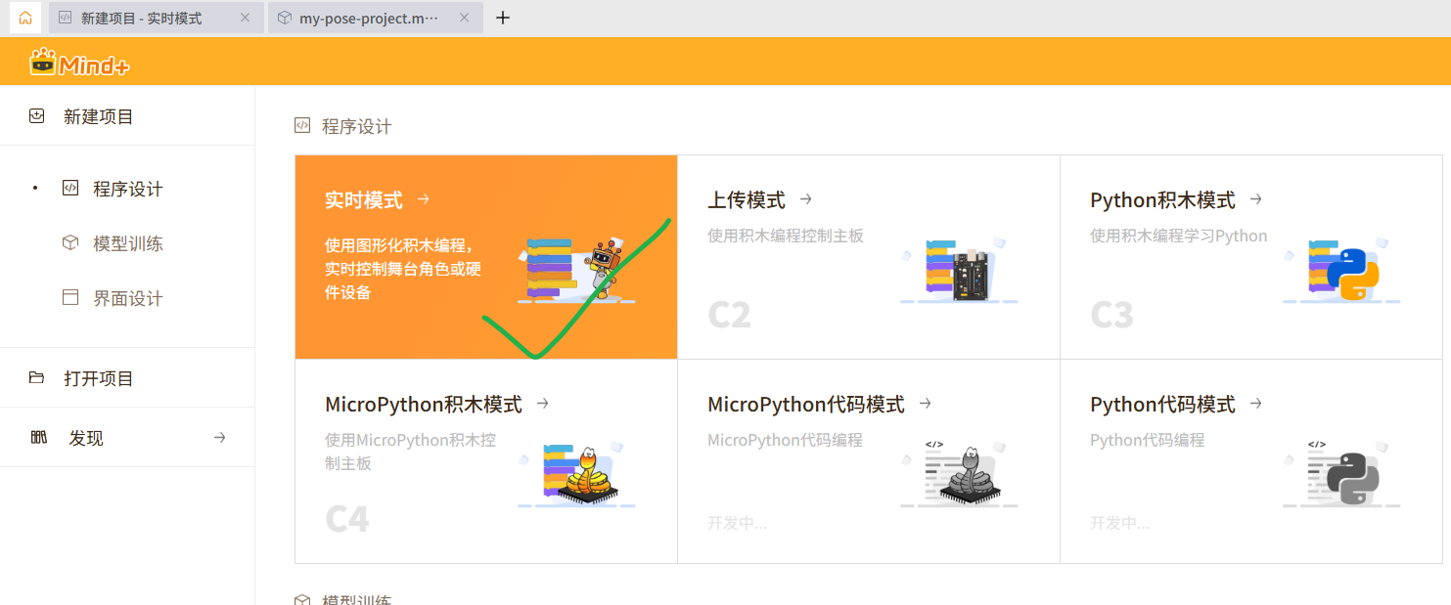1451x605 pixels.
Task: Open the MicroPython积木模式 card
Action: pyautogui.click(x=485, y=460)
